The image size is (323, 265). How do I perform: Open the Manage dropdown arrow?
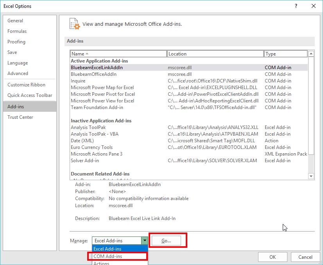point(145,240)
